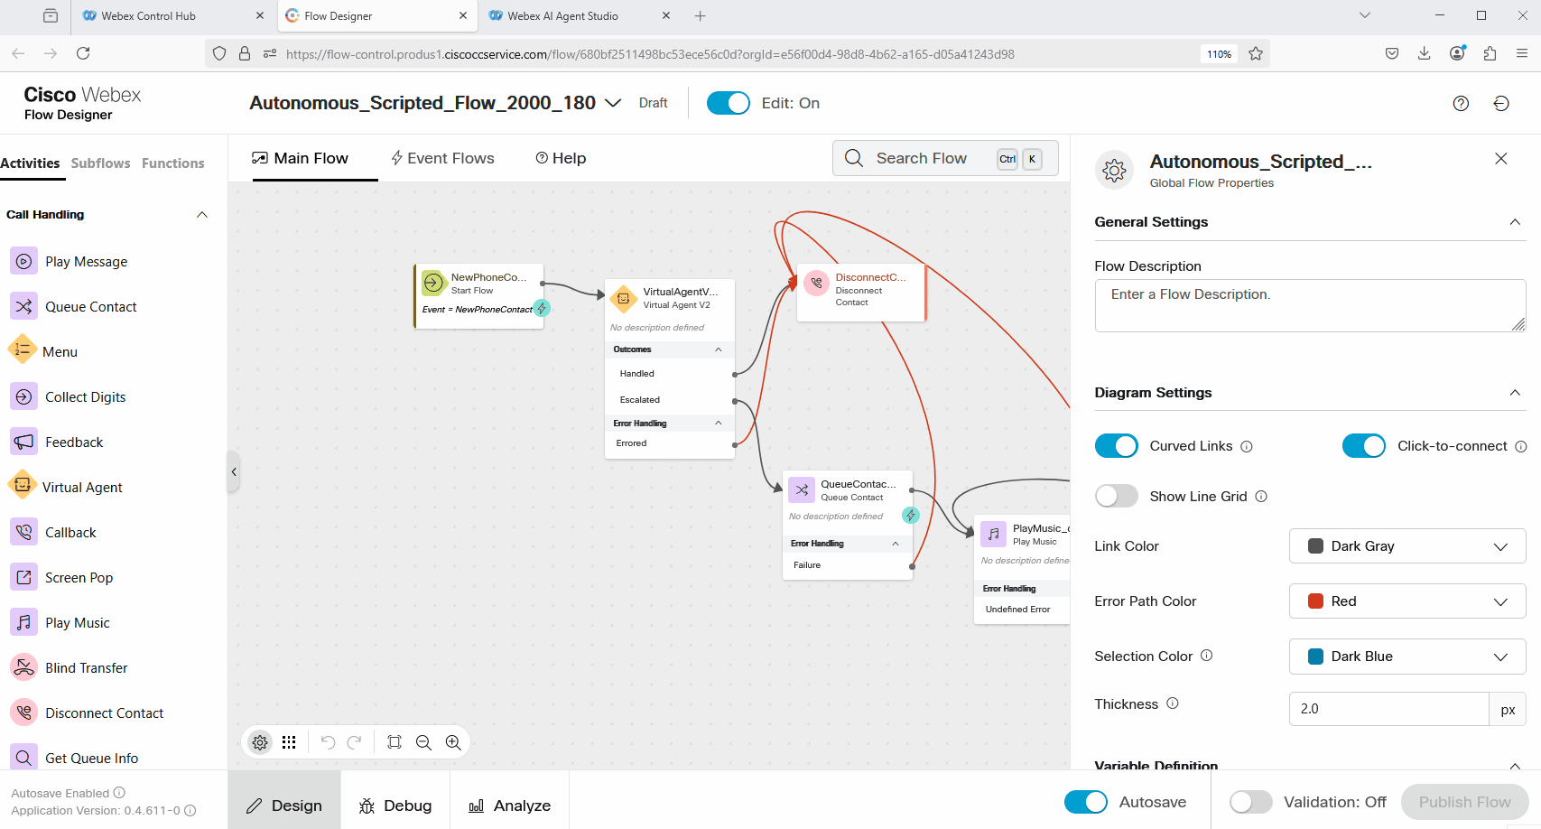Click the zoom in magnifier icon
Screen dimensions: 1541x829
coord(453,742)
